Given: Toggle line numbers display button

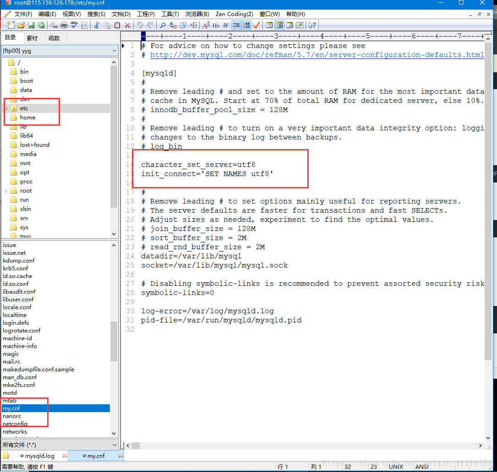Looking at the screenshot, I should (246, 25).
